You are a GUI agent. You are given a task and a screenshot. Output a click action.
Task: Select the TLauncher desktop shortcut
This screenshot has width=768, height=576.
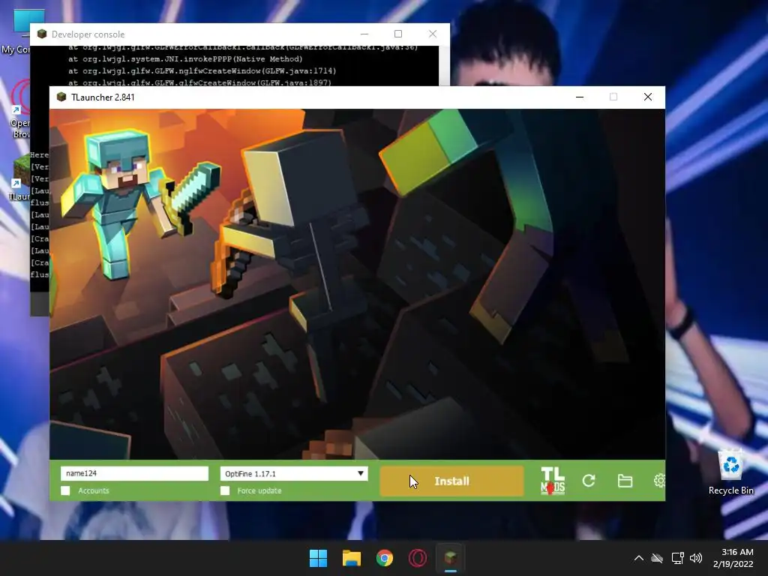pos(19,177)
